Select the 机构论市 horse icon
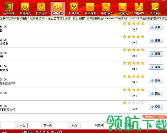This screenshot has width=167, height=133. tap(41, 9)
